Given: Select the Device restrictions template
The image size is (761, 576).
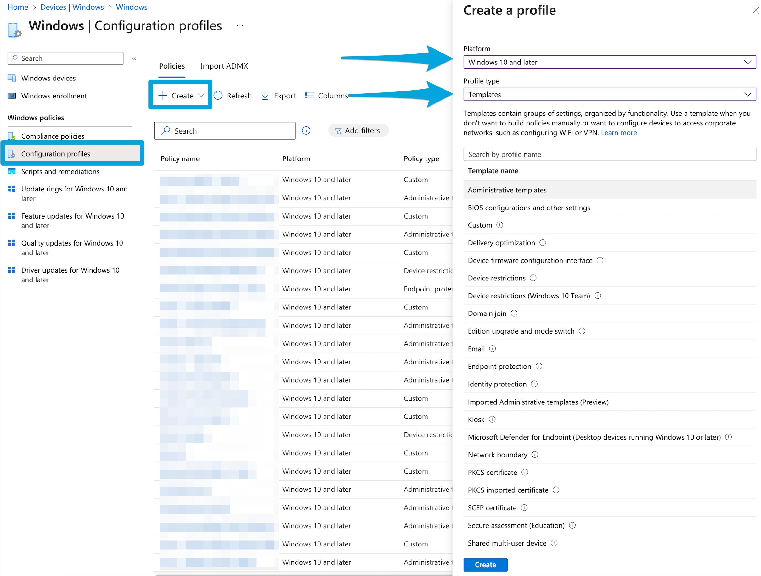Looking at the screenshot, I should tap(610, 278).
